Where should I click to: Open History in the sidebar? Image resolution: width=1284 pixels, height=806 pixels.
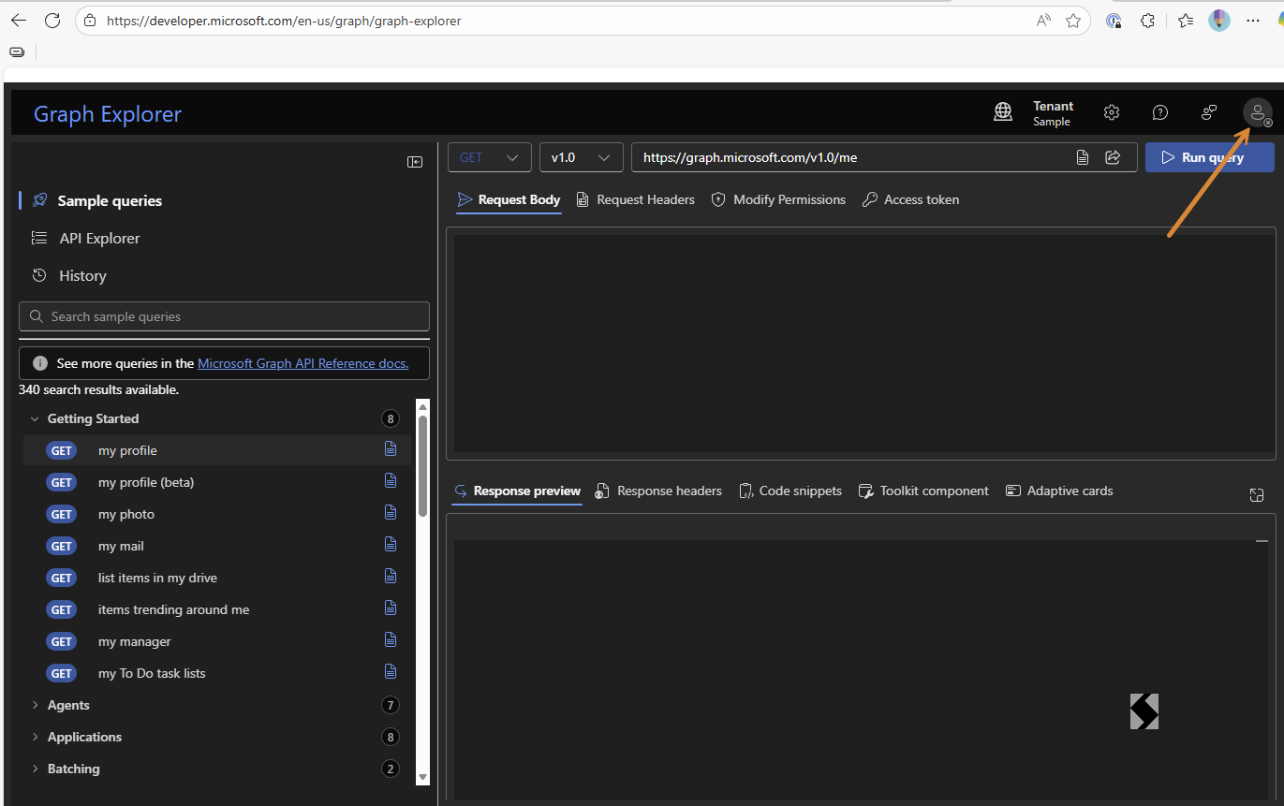[82, 275]
